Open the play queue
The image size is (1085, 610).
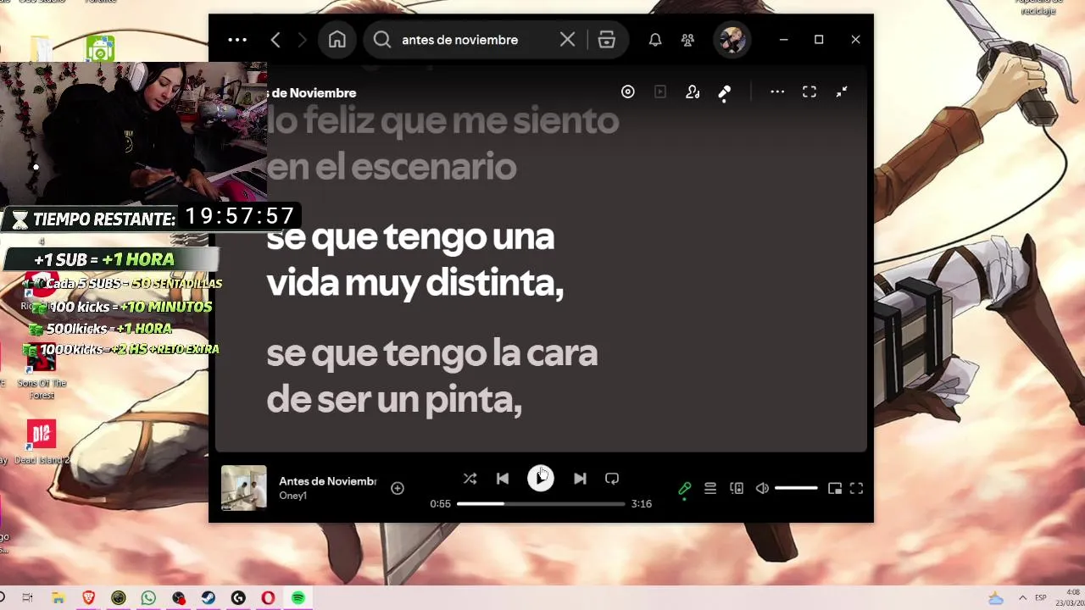710,488
